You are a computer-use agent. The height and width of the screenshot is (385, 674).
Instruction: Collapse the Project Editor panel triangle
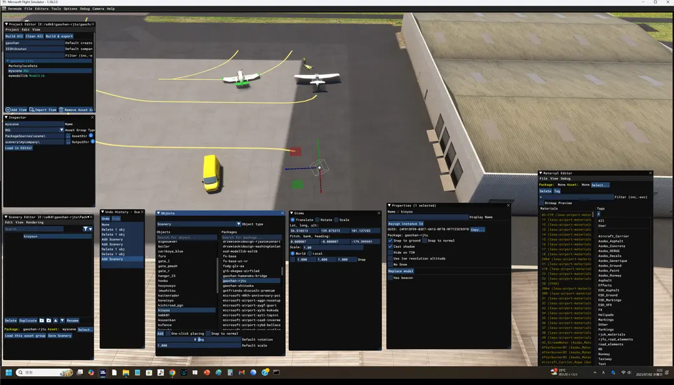(6, 24)
